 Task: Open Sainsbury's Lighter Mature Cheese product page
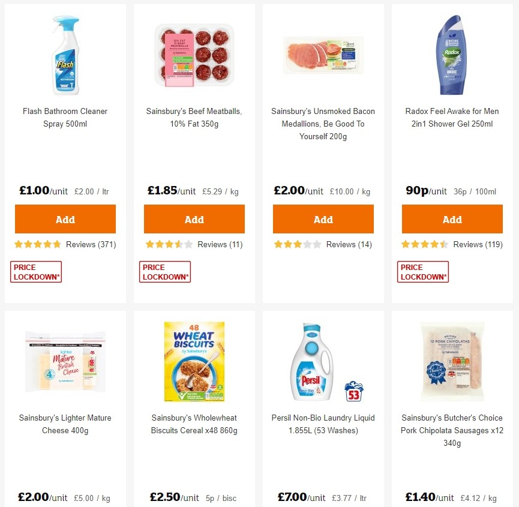pos(65,424)
